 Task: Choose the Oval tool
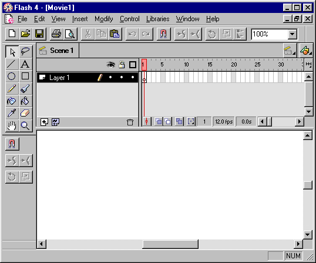(x=12, y=76)
